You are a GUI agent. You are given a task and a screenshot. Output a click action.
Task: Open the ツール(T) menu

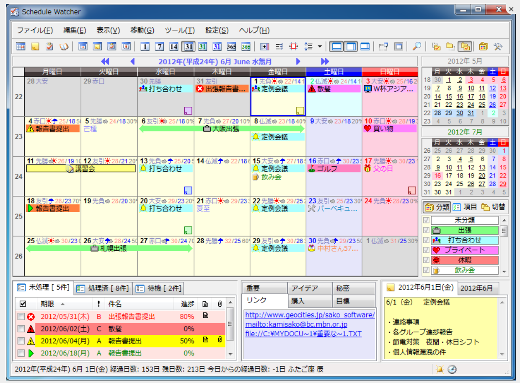tap(180, 30)
